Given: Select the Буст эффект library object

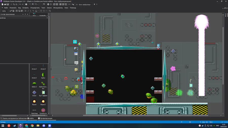Looking at the screenshot, I should 43,93.
